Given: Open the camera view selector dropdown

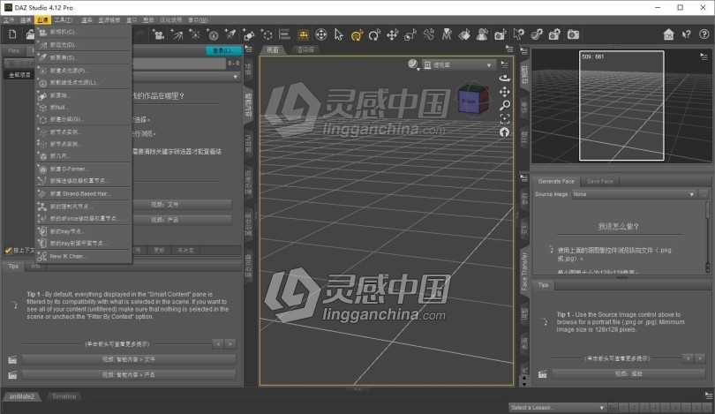Looking at the screenshot, I should coord(458,65).
